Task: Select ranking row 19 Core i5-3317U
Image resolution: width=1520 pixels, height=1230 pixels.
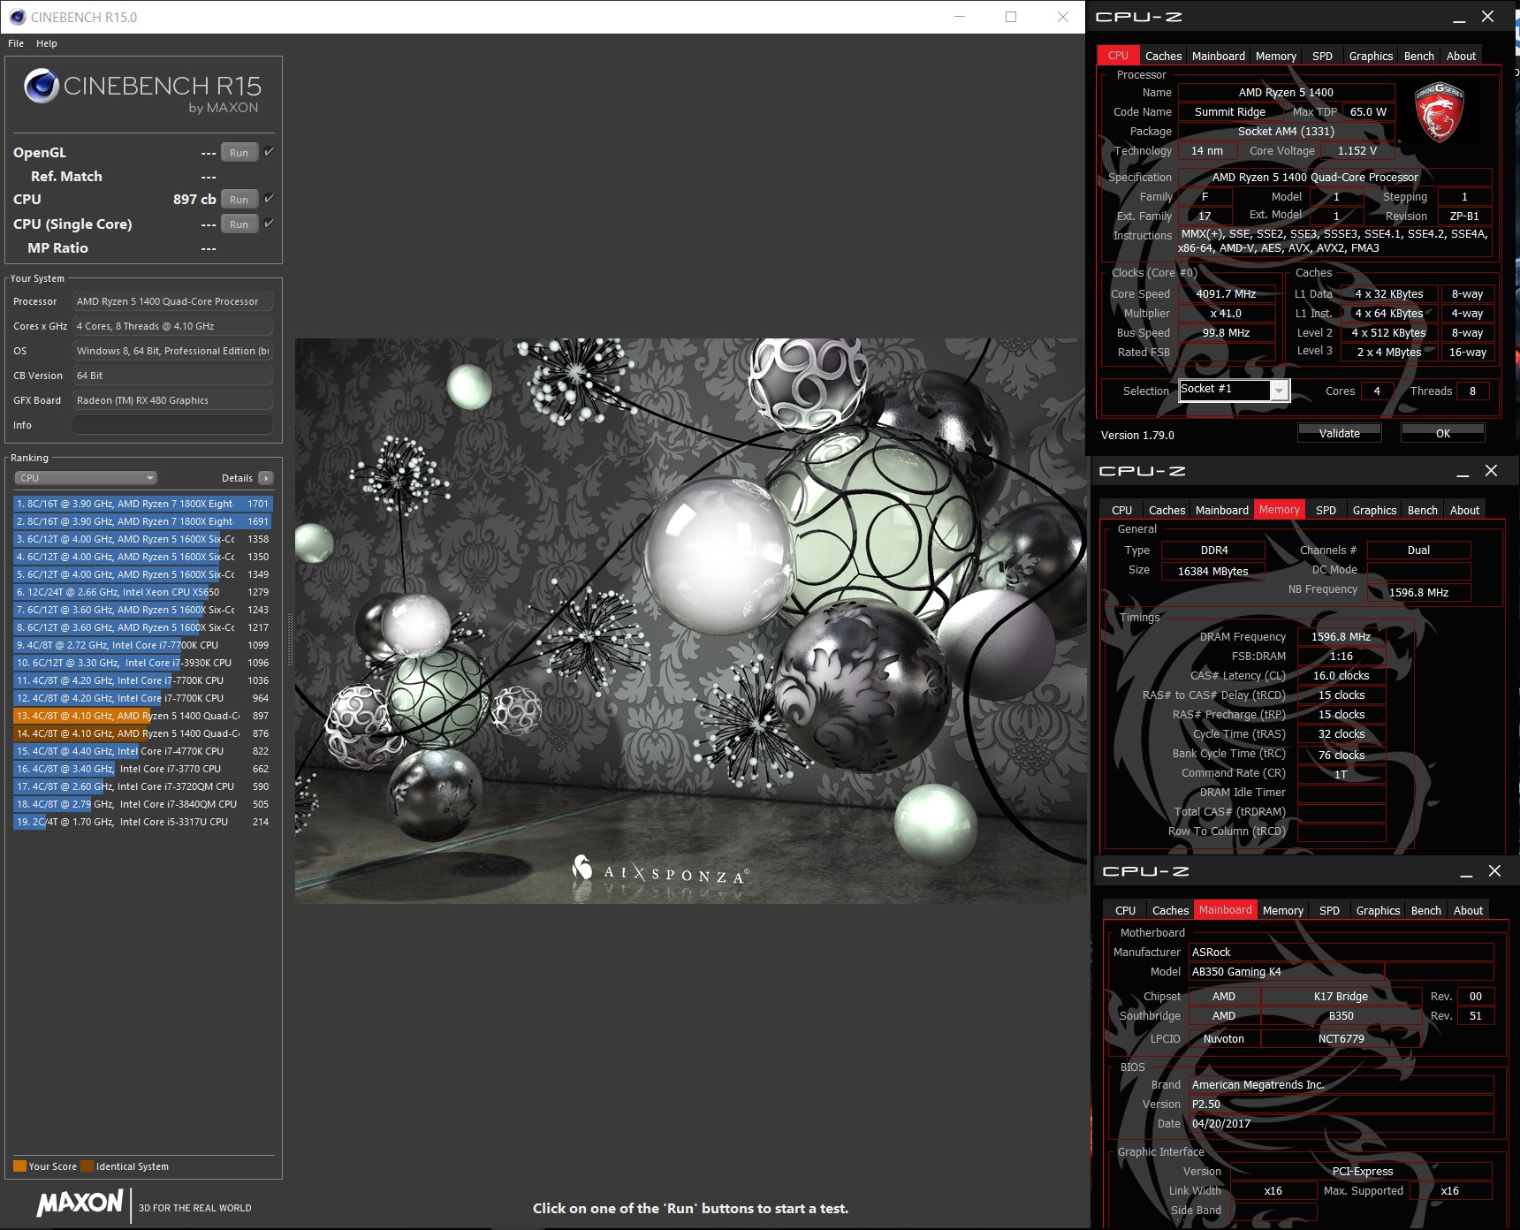Action: tap(142, 822)
